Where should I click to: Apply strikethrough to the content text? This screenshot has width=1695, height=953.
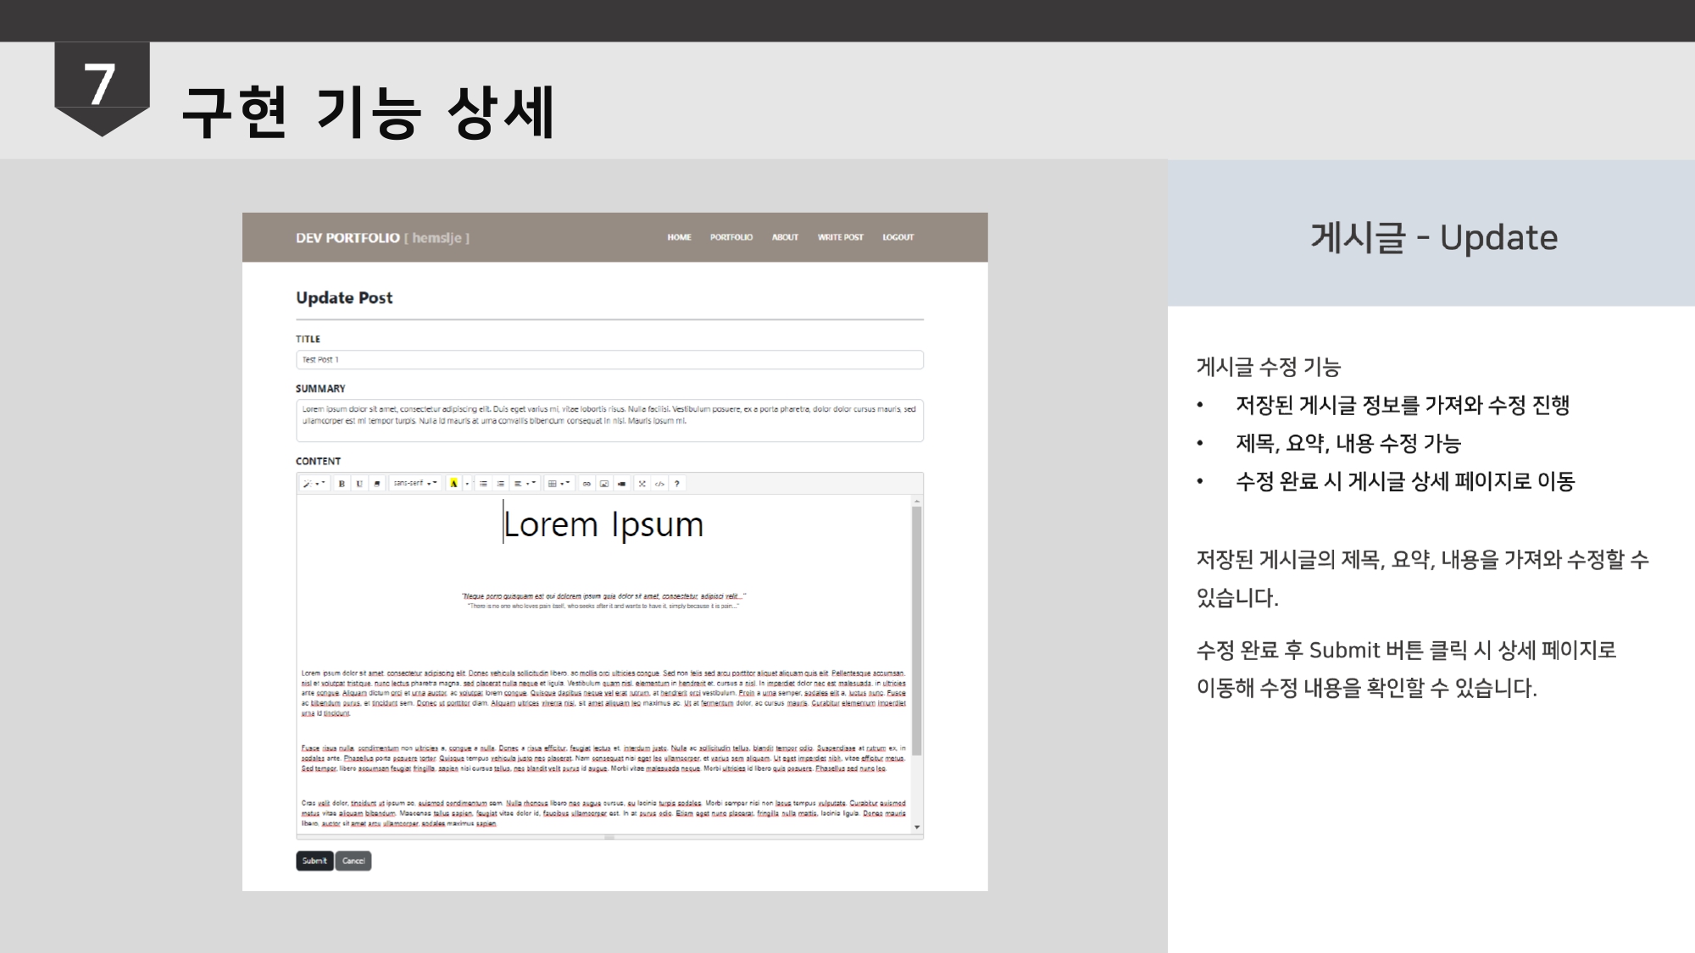click(x=375, y=484)
